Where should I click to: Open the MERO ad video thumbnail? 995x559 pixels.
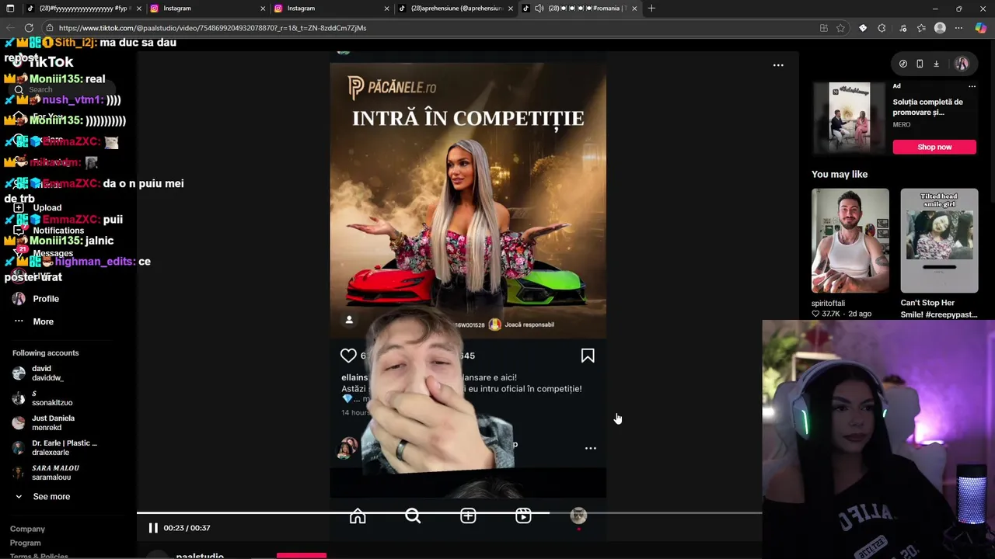pyautogui.click(x=850, y=117)
